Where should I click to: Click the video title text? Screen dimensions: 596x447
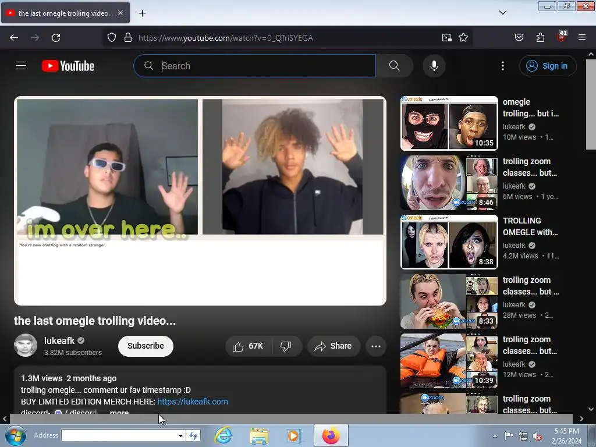[95, 321]
